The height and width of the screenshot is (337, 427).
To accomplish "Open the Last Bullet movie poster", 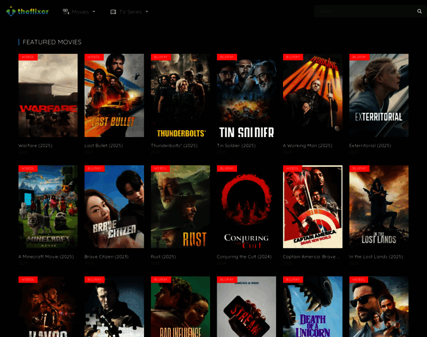I will click(x=114, y=95).
